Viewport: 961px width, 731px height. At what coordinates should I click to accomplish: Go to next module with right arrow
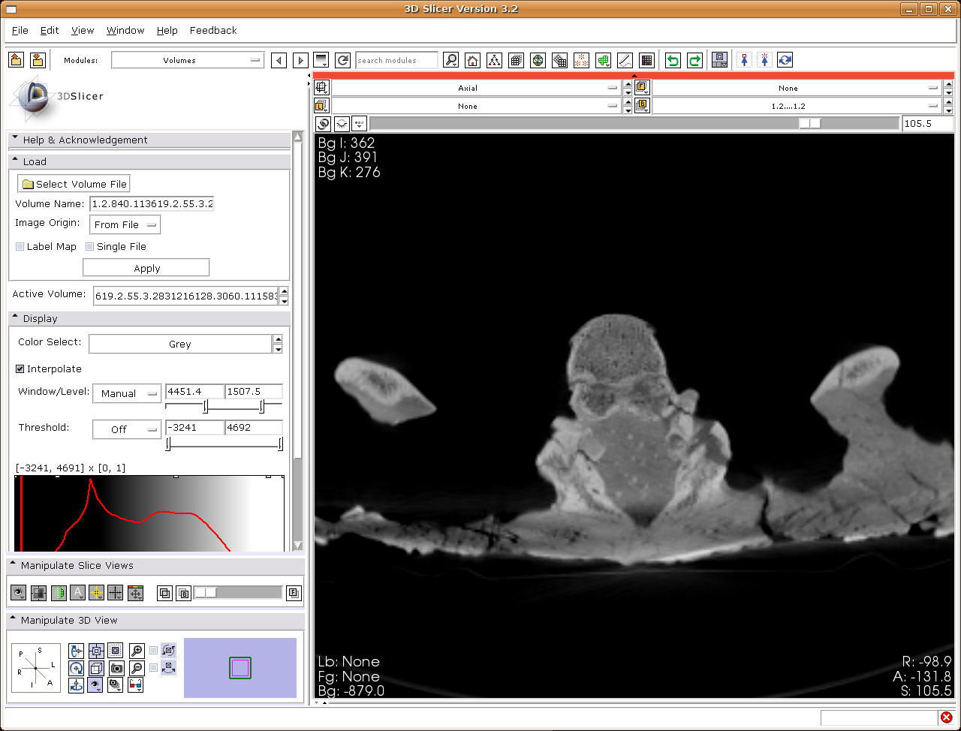click(x=300, y=60)
